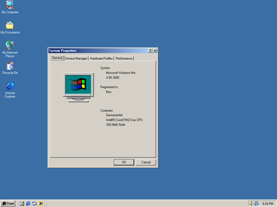The height and width of the screenshot is (207, 277).
Task: Launch Outlook Express from quick launch bar
Action: [35, 204]
